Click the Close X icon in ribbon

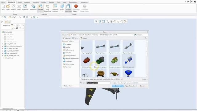click(19, 6)
